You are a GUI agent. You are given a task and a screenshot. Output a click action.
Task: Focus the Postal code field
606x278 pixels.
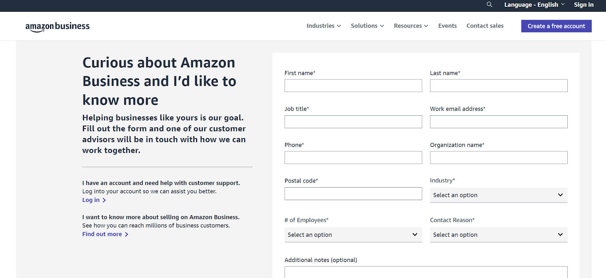coord(353,194)
